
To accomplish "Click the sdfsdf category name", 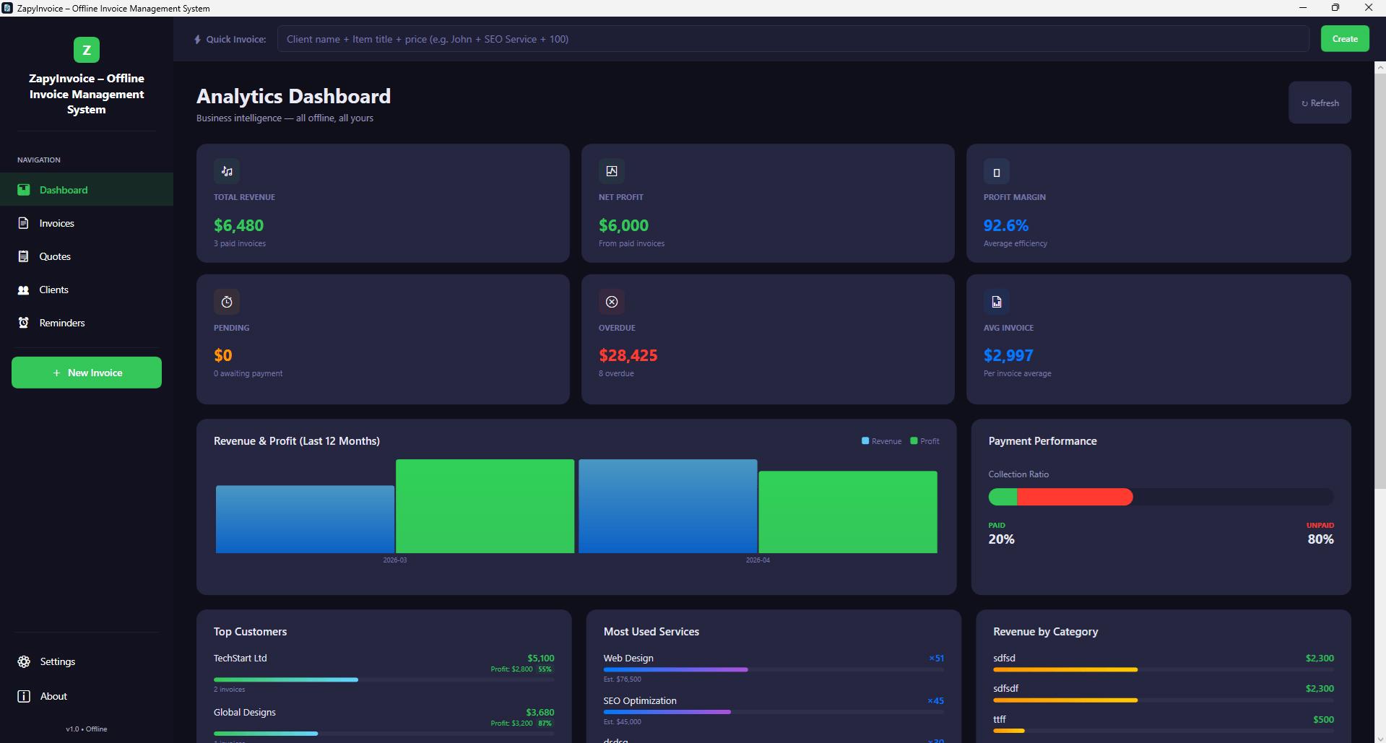I will [x=1005, y=688].
